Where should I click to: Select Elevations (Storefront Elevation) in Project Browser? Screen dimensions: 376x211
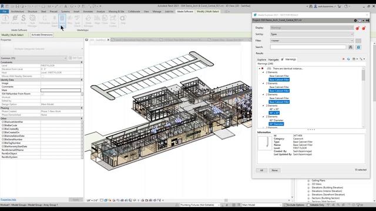click(x=328, y=195)
